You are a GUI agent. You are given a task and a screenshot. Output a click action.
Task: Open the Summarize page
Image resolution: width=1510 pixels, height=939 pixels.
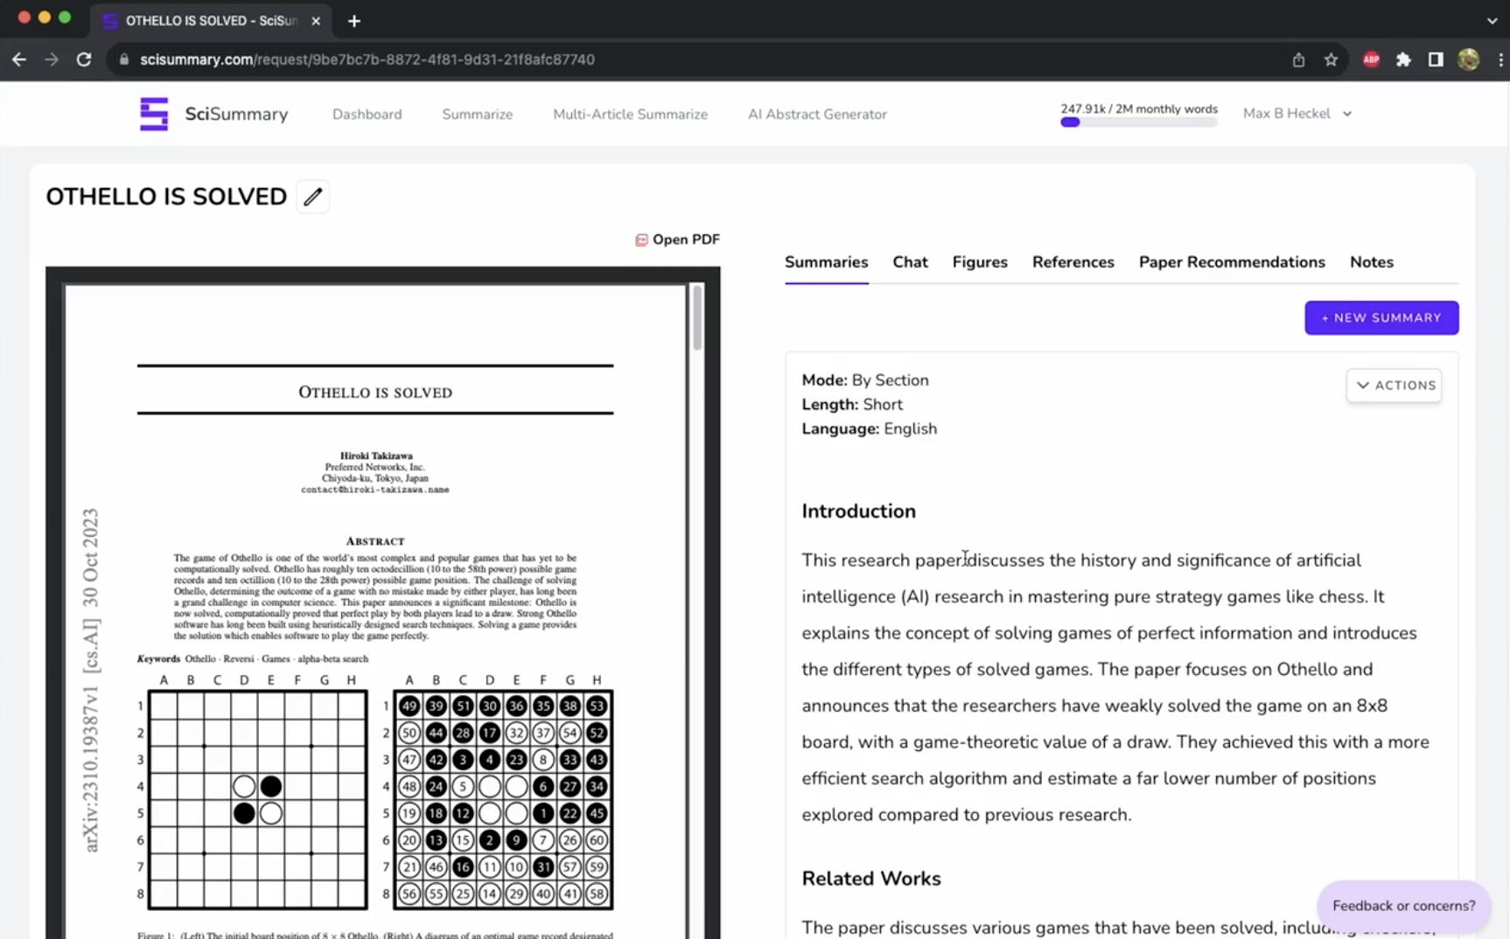[478, 115]
